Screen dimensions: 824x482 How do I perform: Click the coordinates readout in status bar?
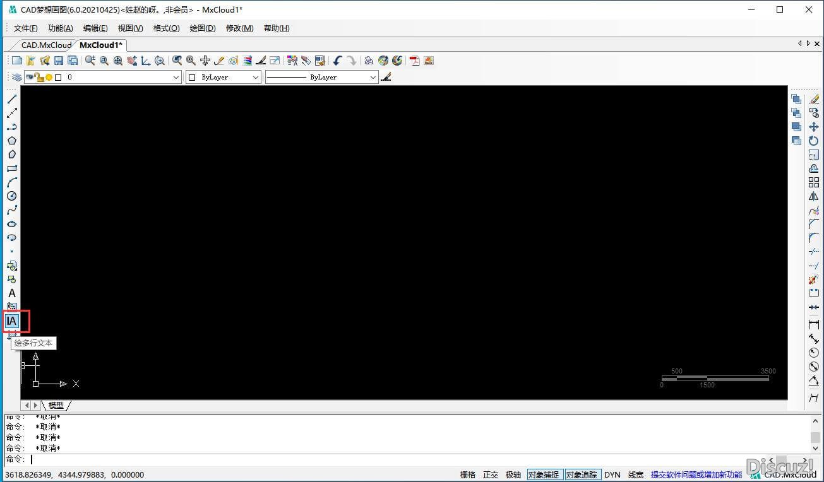[x=75, y=474]
